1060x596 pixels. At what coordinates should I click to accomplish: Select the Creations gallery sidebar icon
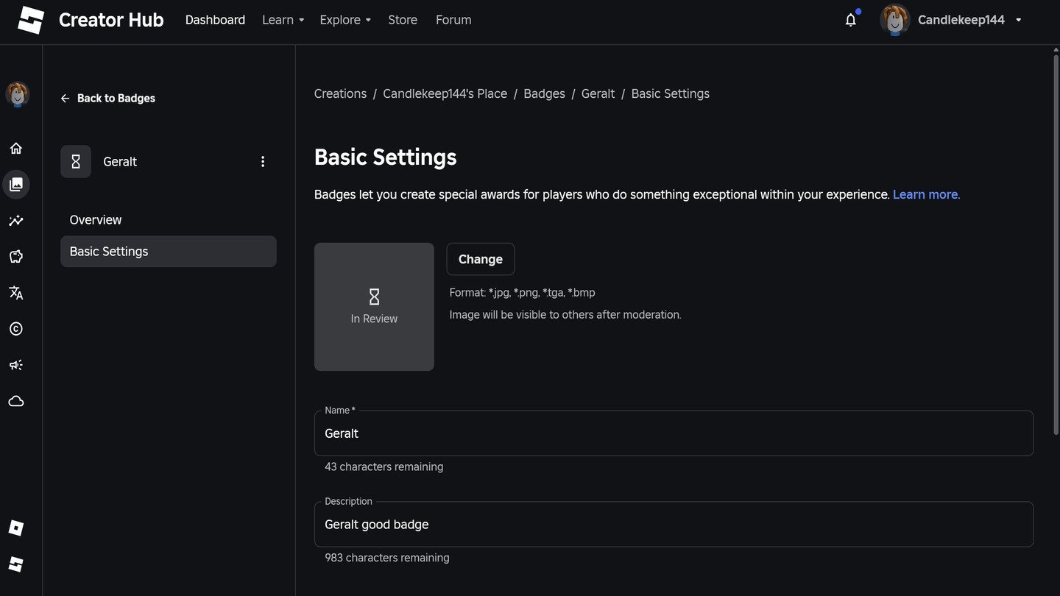click(x=15, y=185)
